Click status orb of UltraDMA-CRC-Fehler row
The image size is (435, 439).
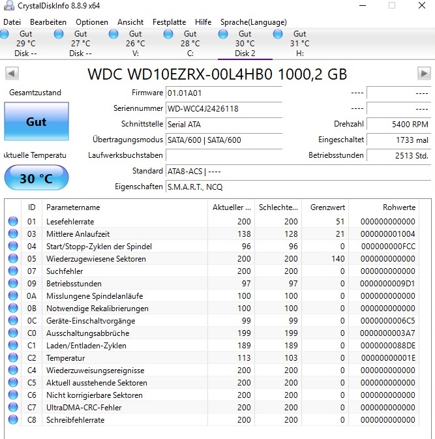click(x=13, y=407)
